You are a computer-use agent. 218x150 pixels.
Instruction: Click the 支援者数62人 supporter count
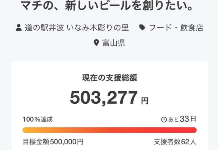click(x=175, y=142)
